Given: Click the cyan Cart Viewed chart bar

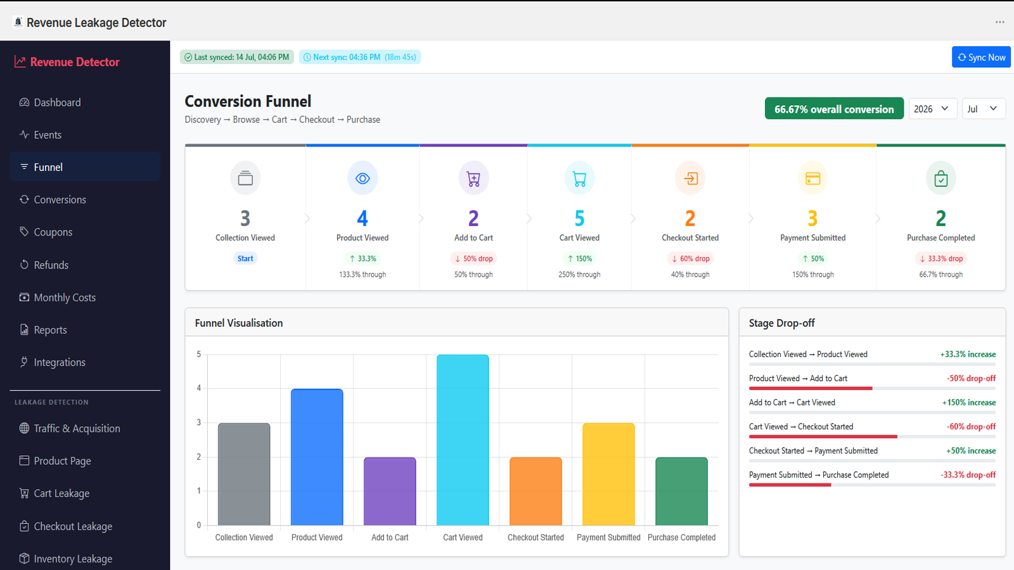Looking at the screenshot, I should 463,440.
